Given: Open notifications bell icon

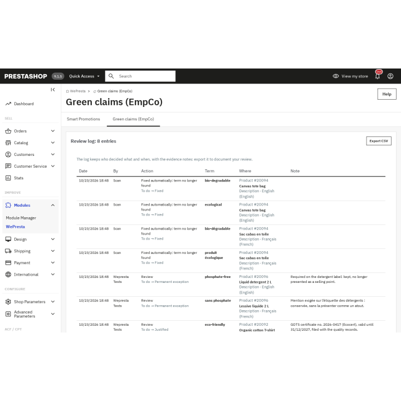Looking at the screenshot, I should 378,76.
